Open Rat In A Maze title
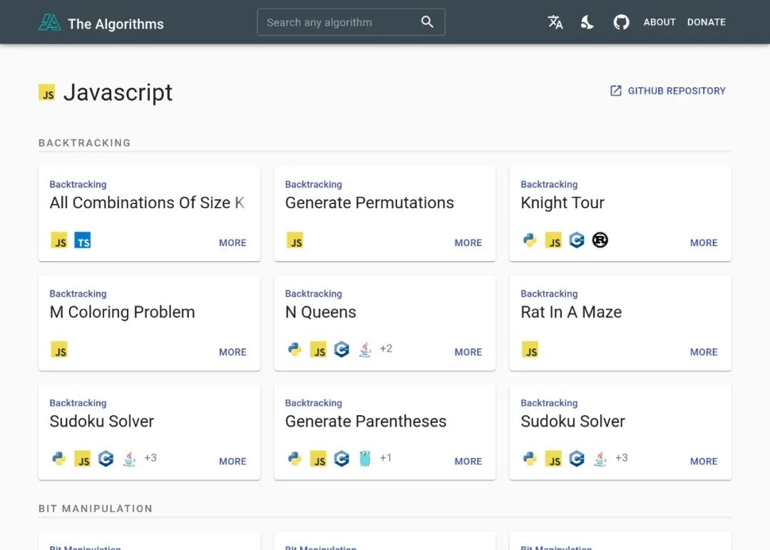770x550 pixels. (571, 312)
